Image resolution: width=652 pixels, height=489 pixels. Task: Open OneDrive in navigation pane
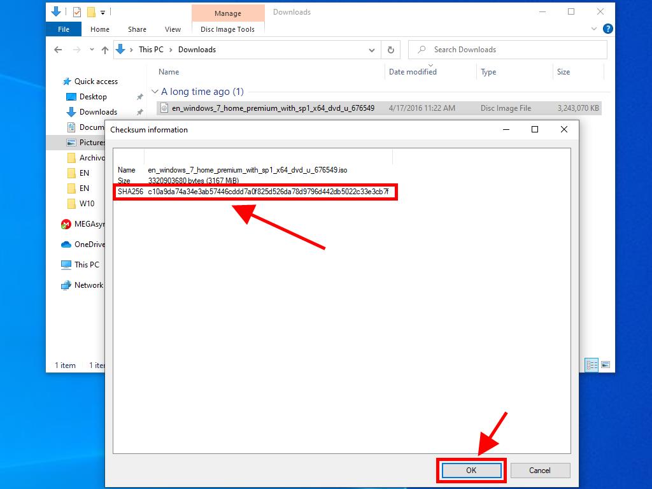click(89, 244)
